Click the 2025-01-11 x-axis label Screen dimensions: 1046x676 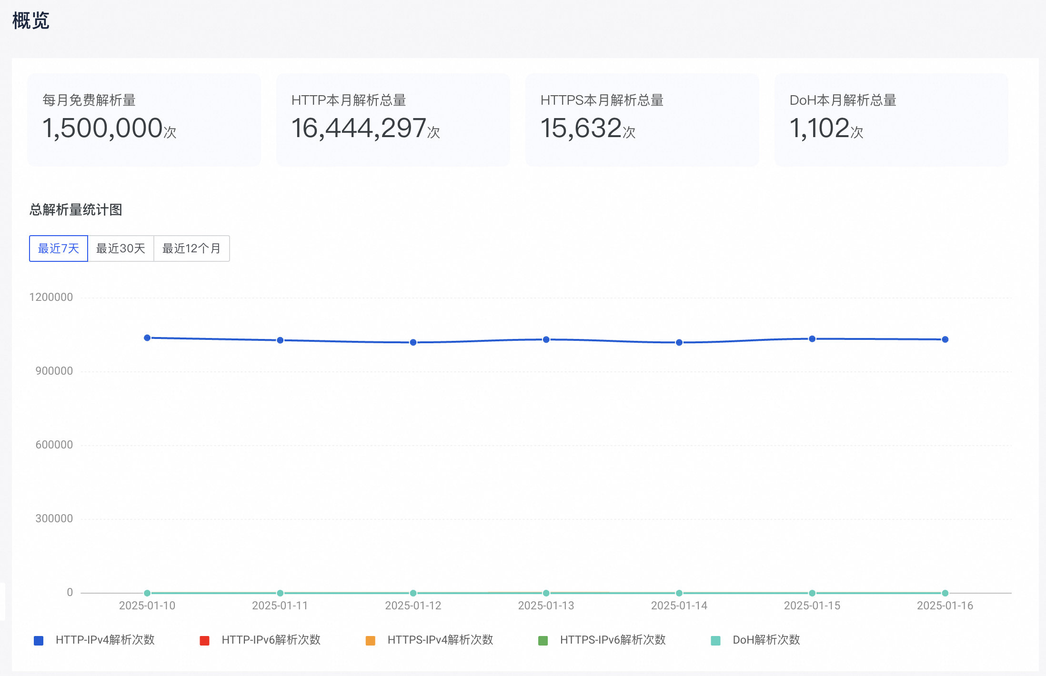click(280, 606)
